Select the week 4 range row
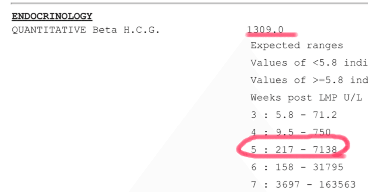 [x=290, y=132]
